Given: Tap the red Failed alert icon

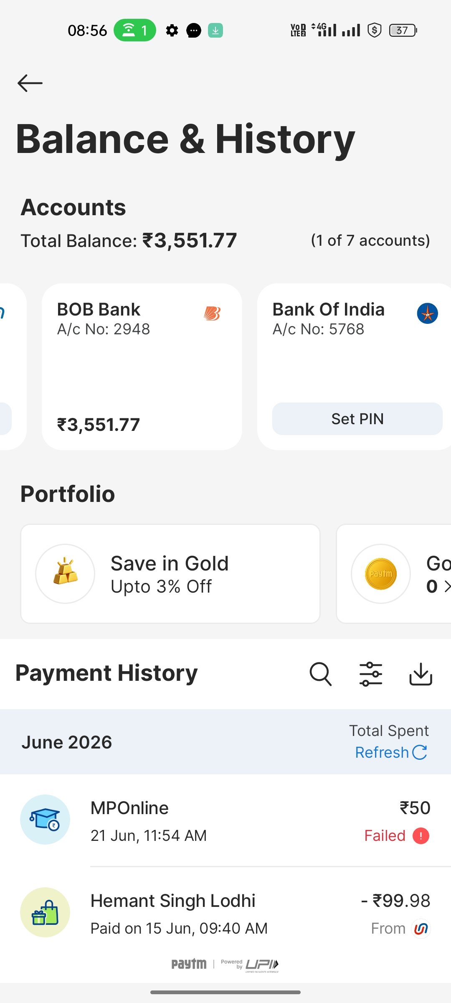Looking at the screenshot, I should click(421, 836).
